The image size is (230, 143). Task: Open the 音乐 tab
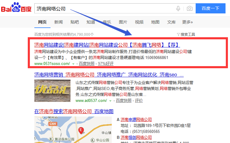point(107,22)
